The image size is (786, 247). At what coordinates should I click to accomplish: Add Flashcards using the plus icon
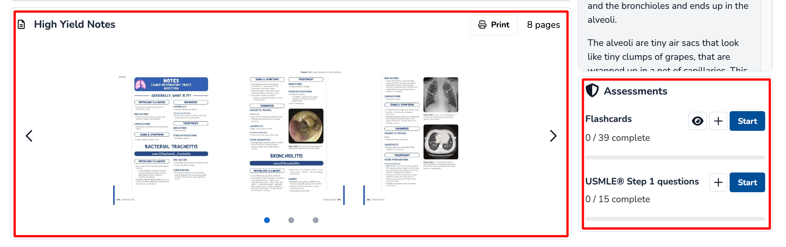point(718,121)
